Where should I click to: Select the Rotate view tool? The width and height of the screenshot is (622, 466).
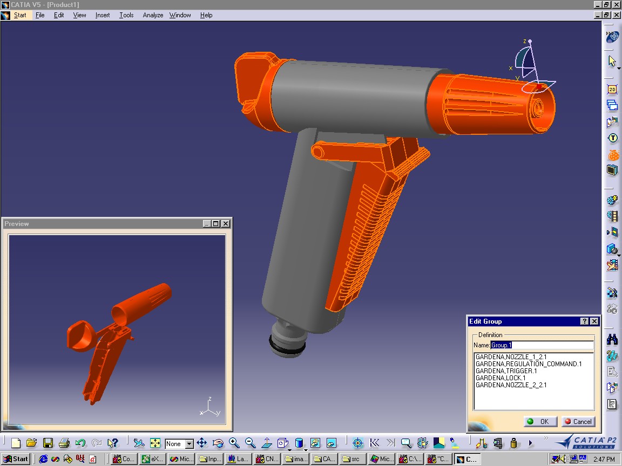(x=218, y=443)
